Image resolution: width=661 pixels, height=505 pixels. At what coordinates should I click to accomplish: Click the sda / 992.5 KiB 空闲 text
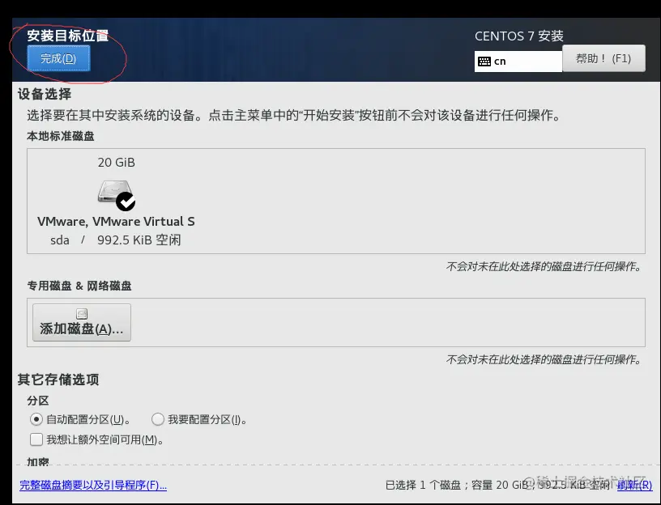[x=116, y=240]
